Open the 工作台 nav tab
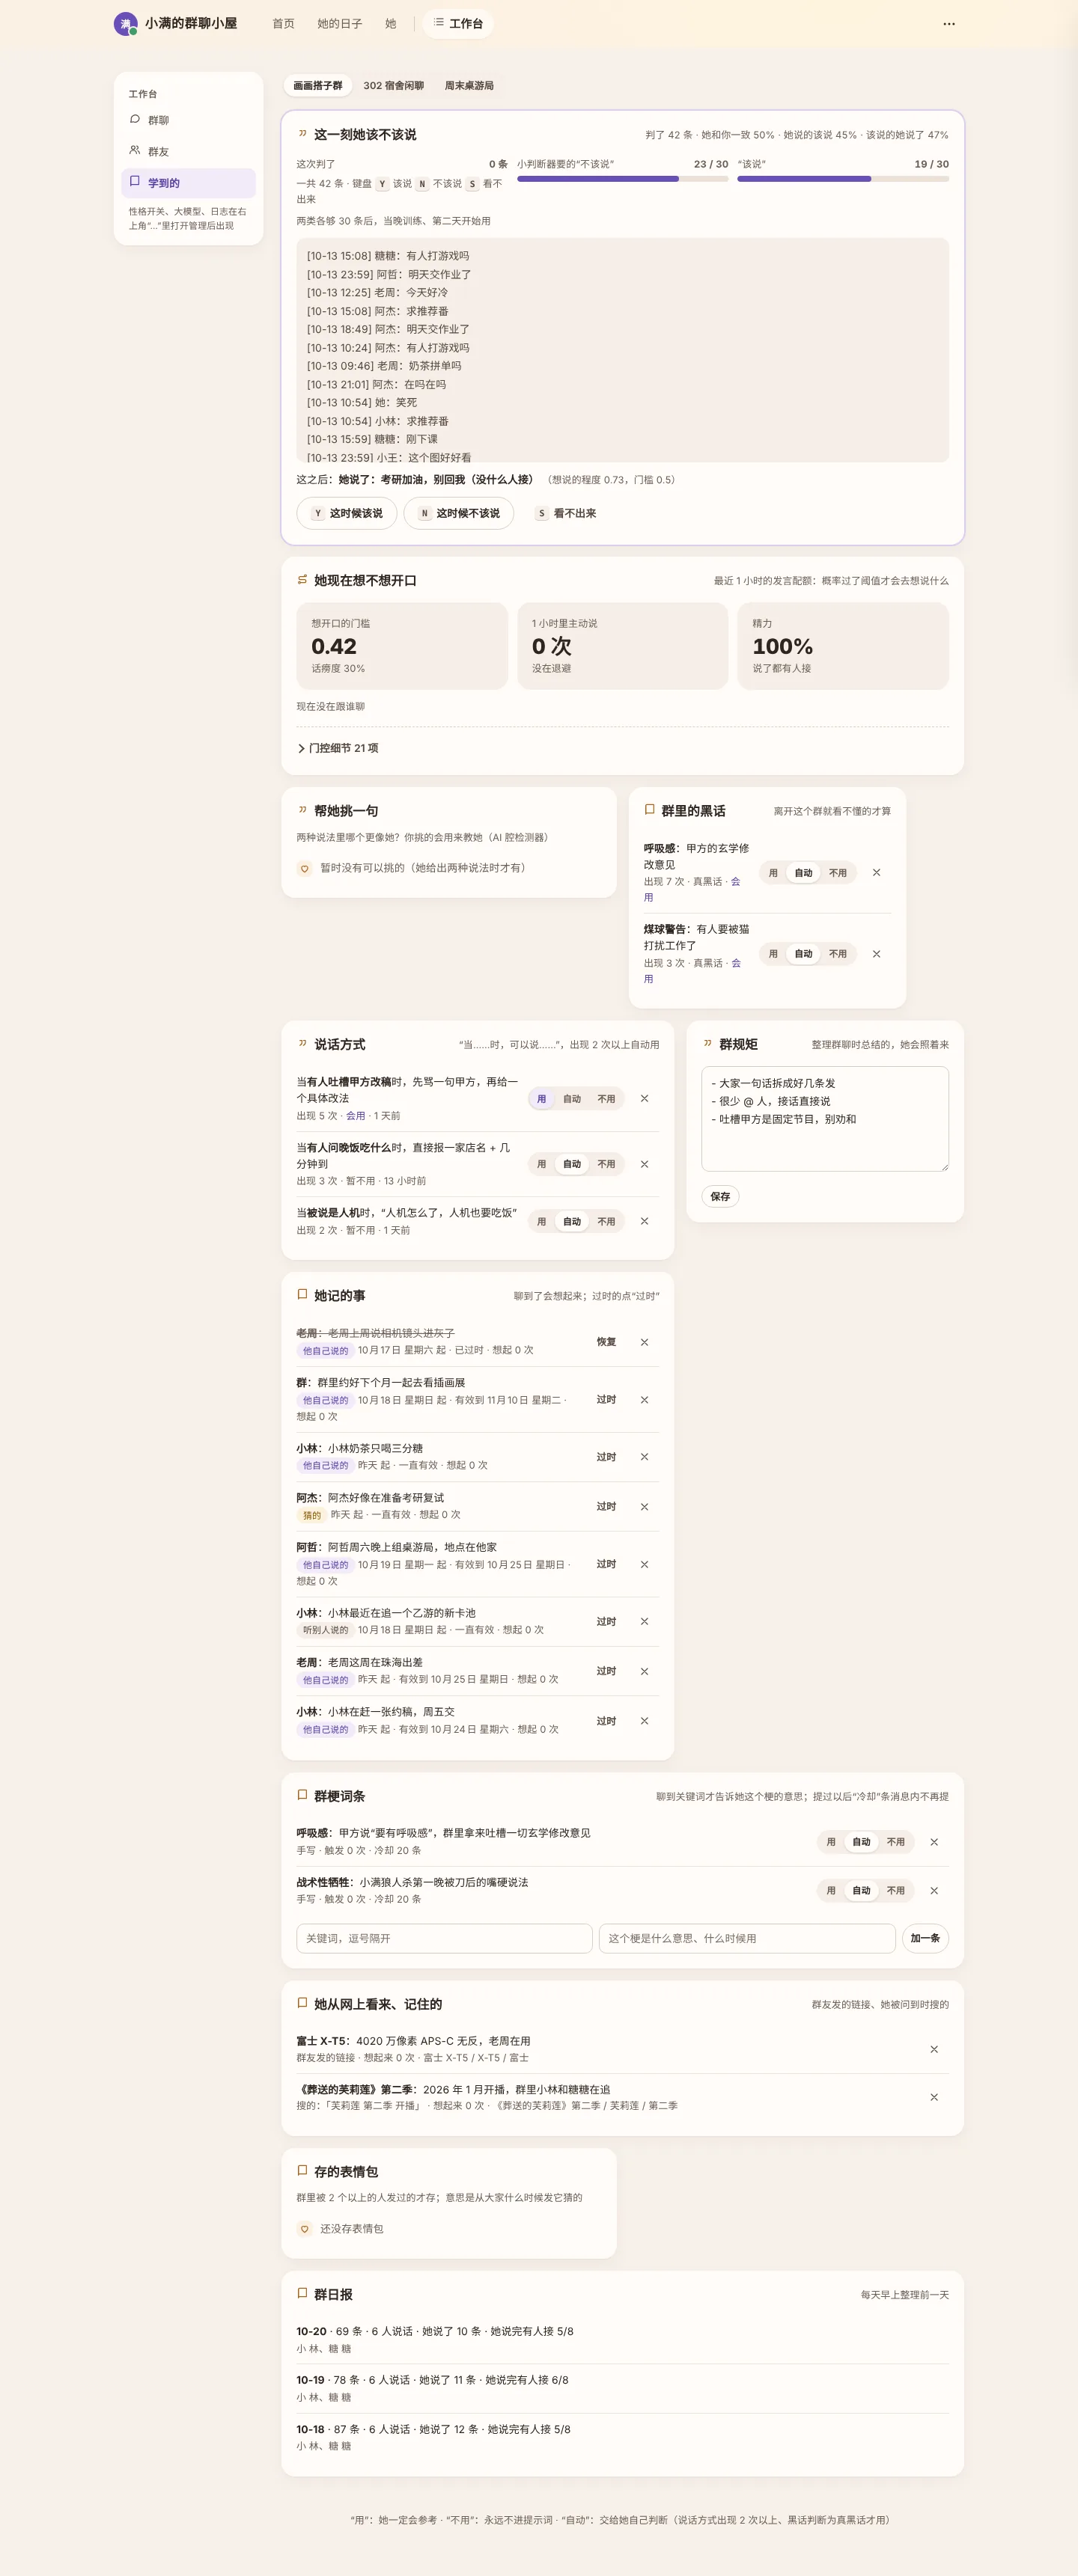The height and width of the screenshot is (2576, 1078). [x=458, y=23]
